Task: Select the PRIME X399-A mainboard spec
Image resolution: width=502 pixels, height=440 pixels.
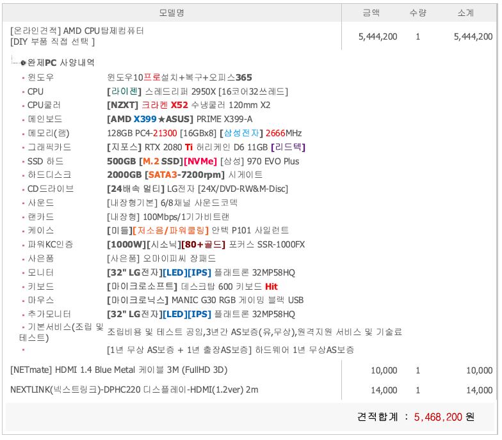Action: pos(179,119)
